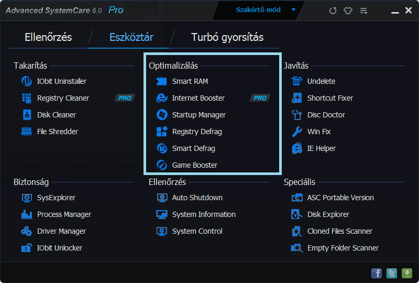The width and height of the screenshot is (419, 283).
Task: Launch Auto Shutdown label
Action: pos(197,198)
